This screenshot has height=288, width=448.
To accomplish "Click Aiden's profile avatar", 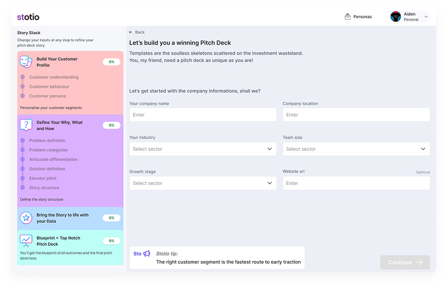I will pos(396,17).
